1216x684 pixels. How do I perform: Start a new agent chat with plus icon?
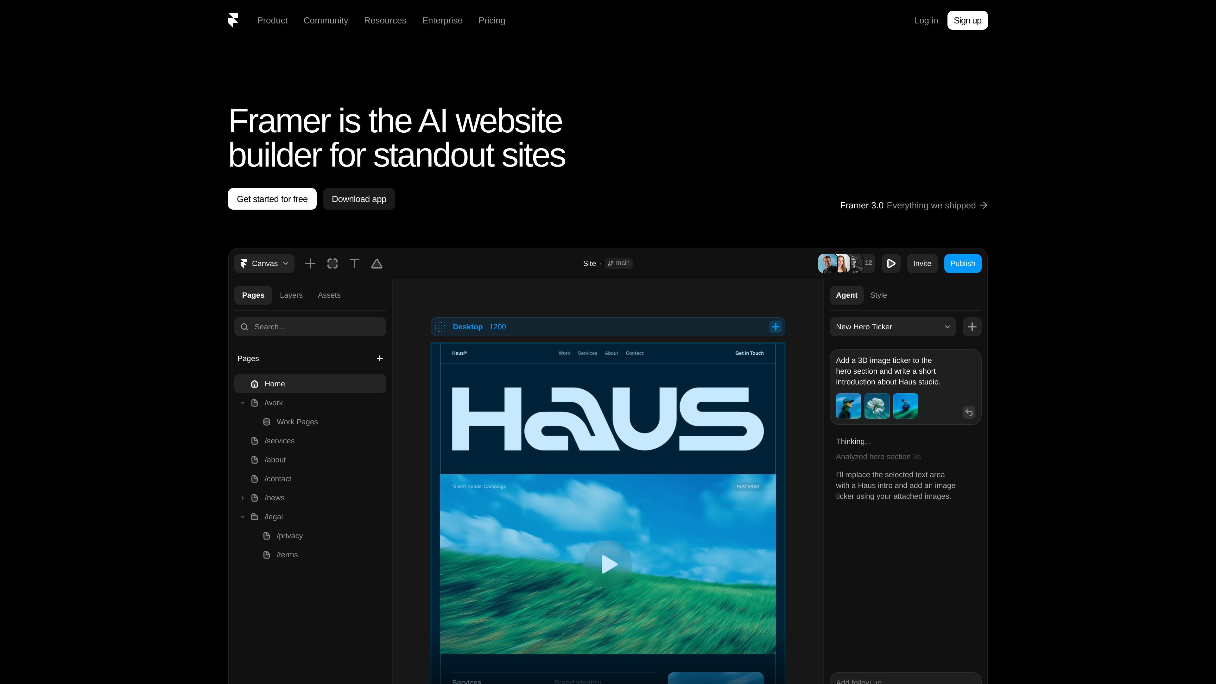click(972, 327)
